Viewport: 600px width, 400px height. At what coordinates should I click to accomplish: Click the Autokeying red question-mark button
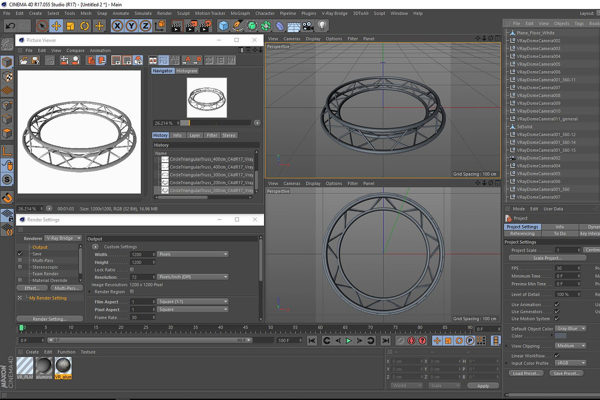(x=423, y=340)
